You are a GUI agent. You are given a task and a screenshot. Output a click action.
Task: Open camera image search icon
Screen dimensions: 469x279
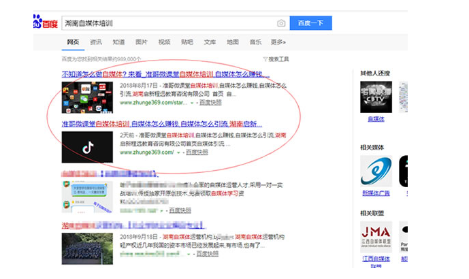pos(281,23)
